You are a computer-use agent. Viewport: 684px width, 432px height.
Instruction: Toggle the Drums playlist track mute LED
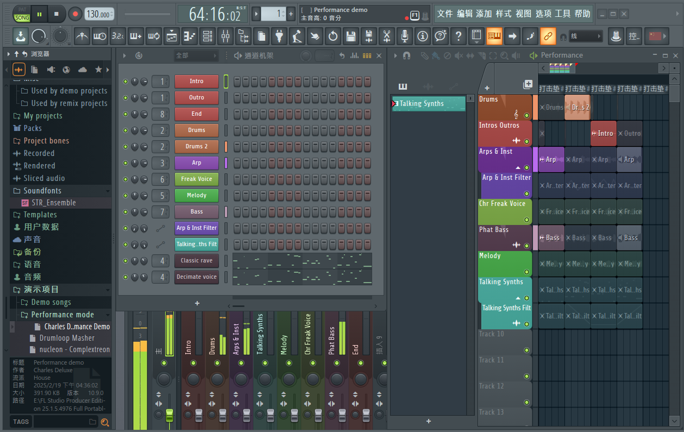coord(526,116)
